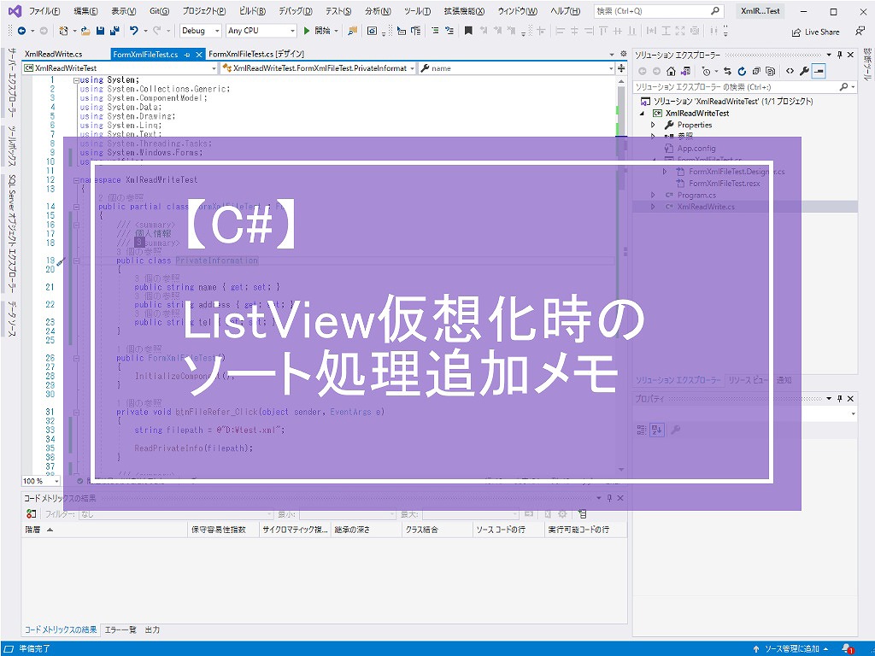This screenshot has height=656, width=875.
Task: Unpin the Solution Explorer panel
Action: click(x=840, y=54)
